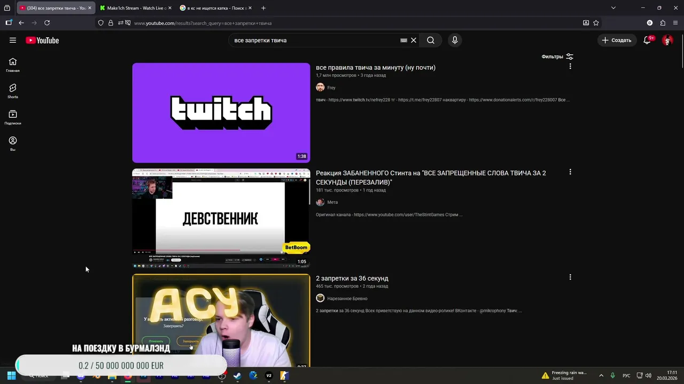Expand the list-all-tabs dropdown arrow
Screen dimensions: 684x384
613,8
